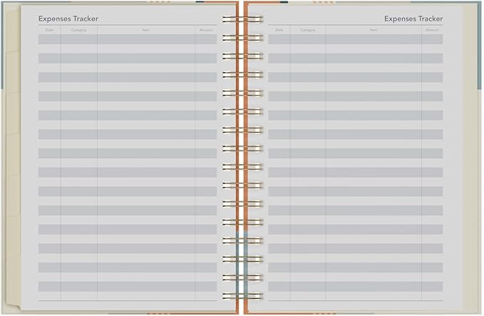Select the Category column header on left page

[x=78, y=31]
